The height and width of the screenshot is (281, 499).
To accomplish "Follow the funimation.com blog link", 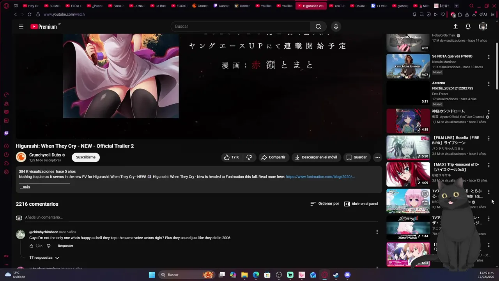I will [320, 177].
